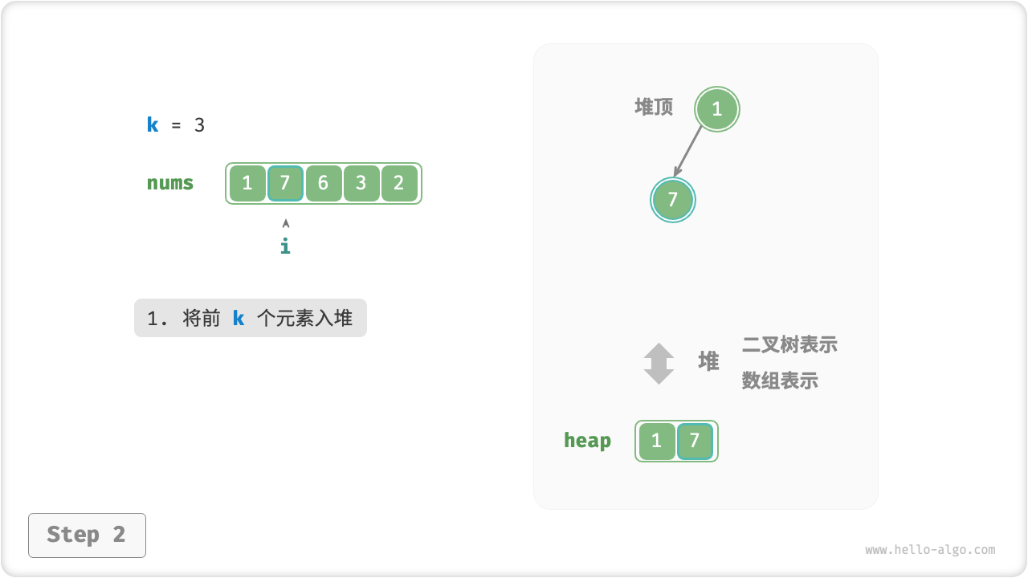
Task: Click the 堆顶 label
Action: (x=655, y=107)
